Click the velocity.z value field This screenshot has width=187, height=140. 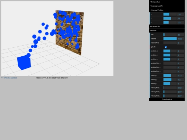coord(181,84)
